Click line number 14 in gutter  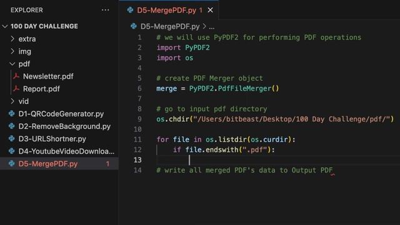137,170
